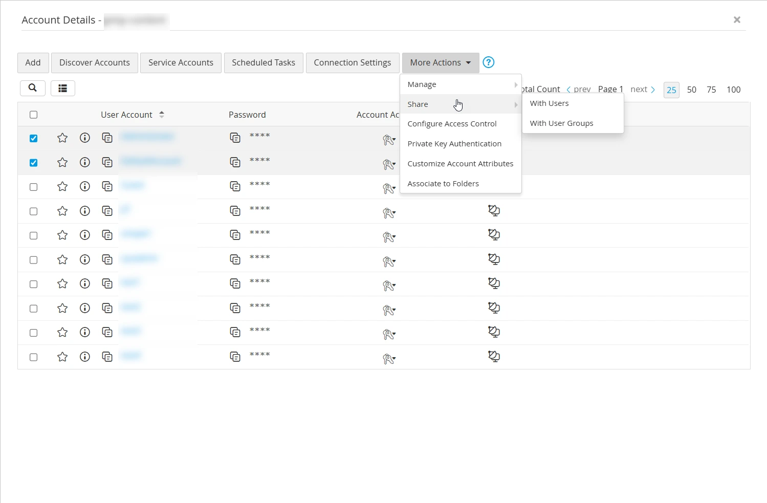Open the column chooser list icon
Image resolution: width=767 pixels, height=503 pixels.
[62, 89]
